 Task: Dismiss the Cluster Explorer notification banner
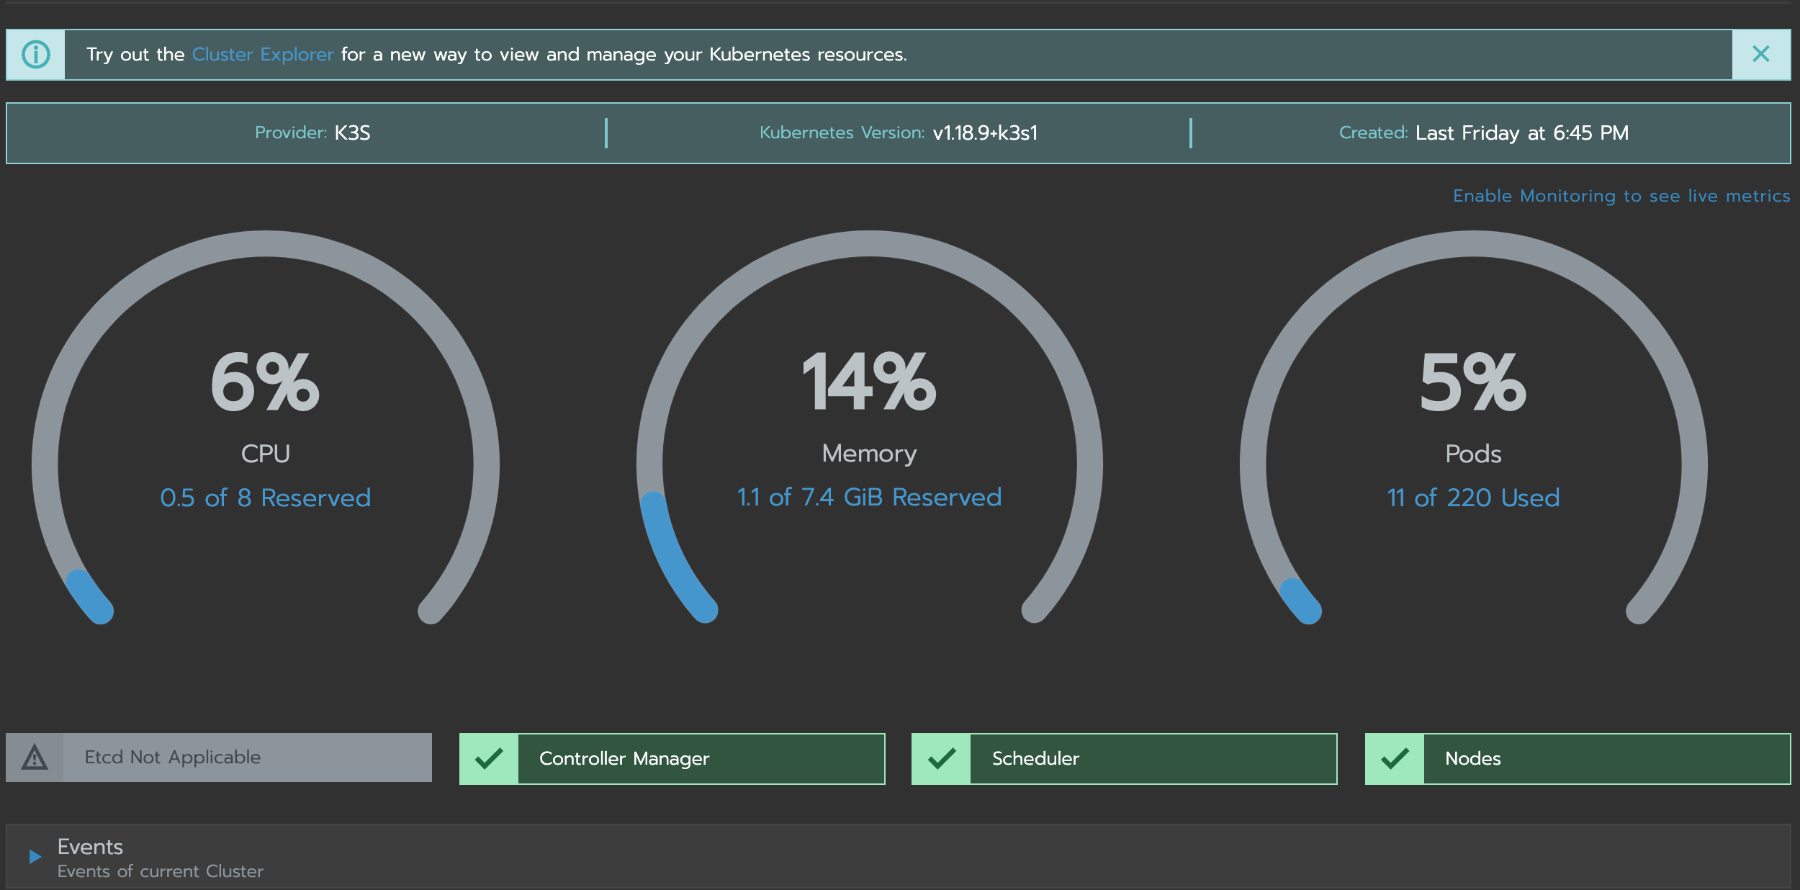(1761, 53)
